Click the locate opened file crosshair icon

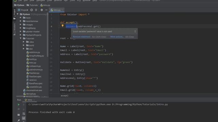point(32,10)
